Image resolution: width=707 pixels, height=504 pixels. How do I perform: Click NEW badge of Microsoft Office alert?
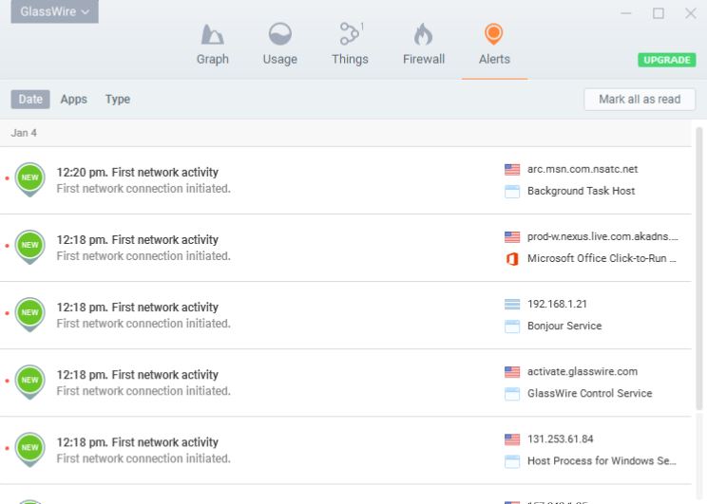[29, 247]
